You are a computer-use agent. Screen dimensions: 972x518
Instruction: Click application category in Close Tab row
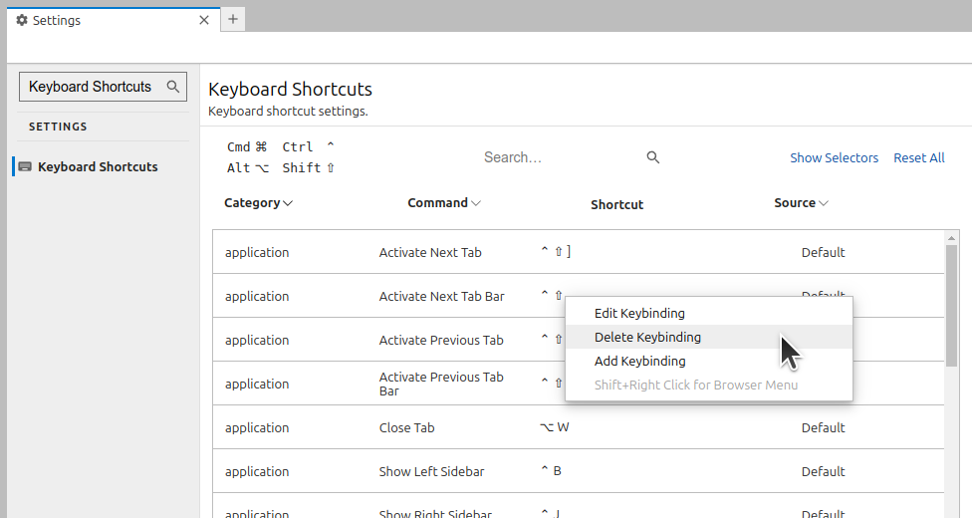point(257,428)
